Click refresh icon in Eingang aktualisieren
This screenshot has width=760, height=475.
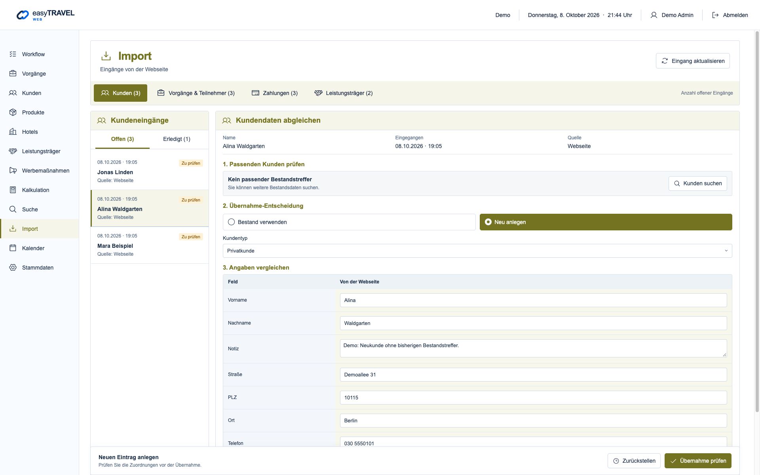tap(665, 61)
